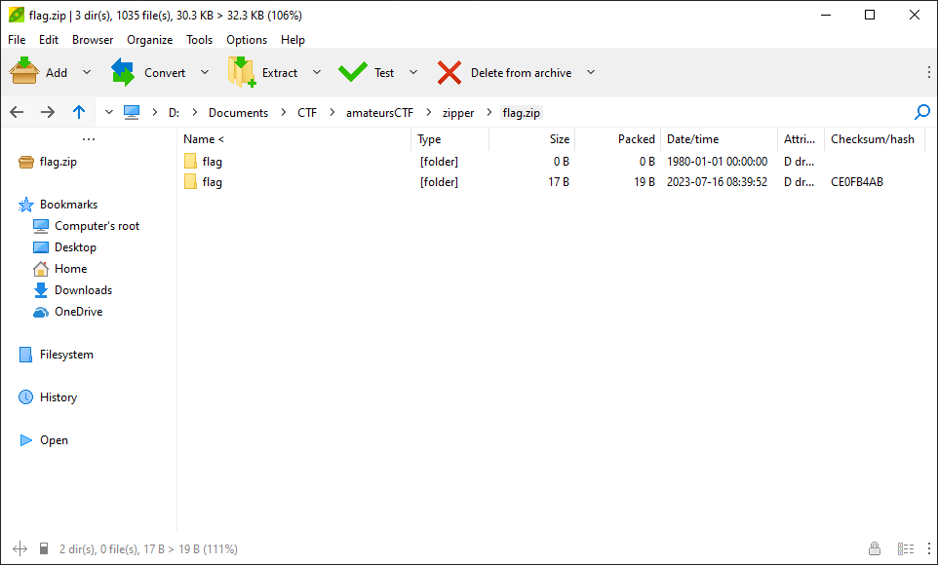Open the Extract dropdown arrow
Screen dimensions: 938x565
point(316,72)
